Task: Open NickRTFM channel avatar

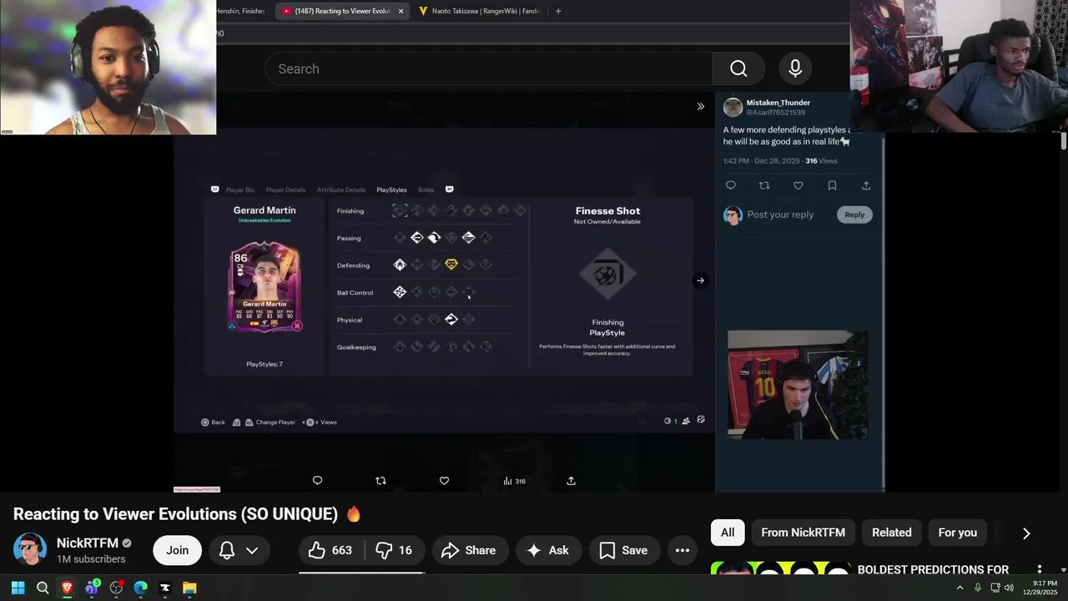Action: [30, 550]
